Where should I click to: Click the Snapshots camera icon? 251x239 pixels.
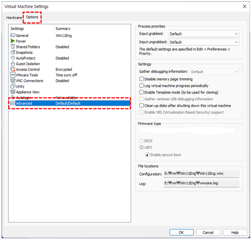point(13,52)
